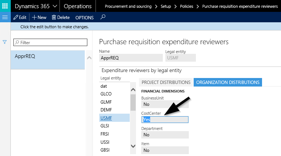This screenshot has height=156, width=281.
Task: Open the search magnifier in toolbar
Action: [103, 17]
